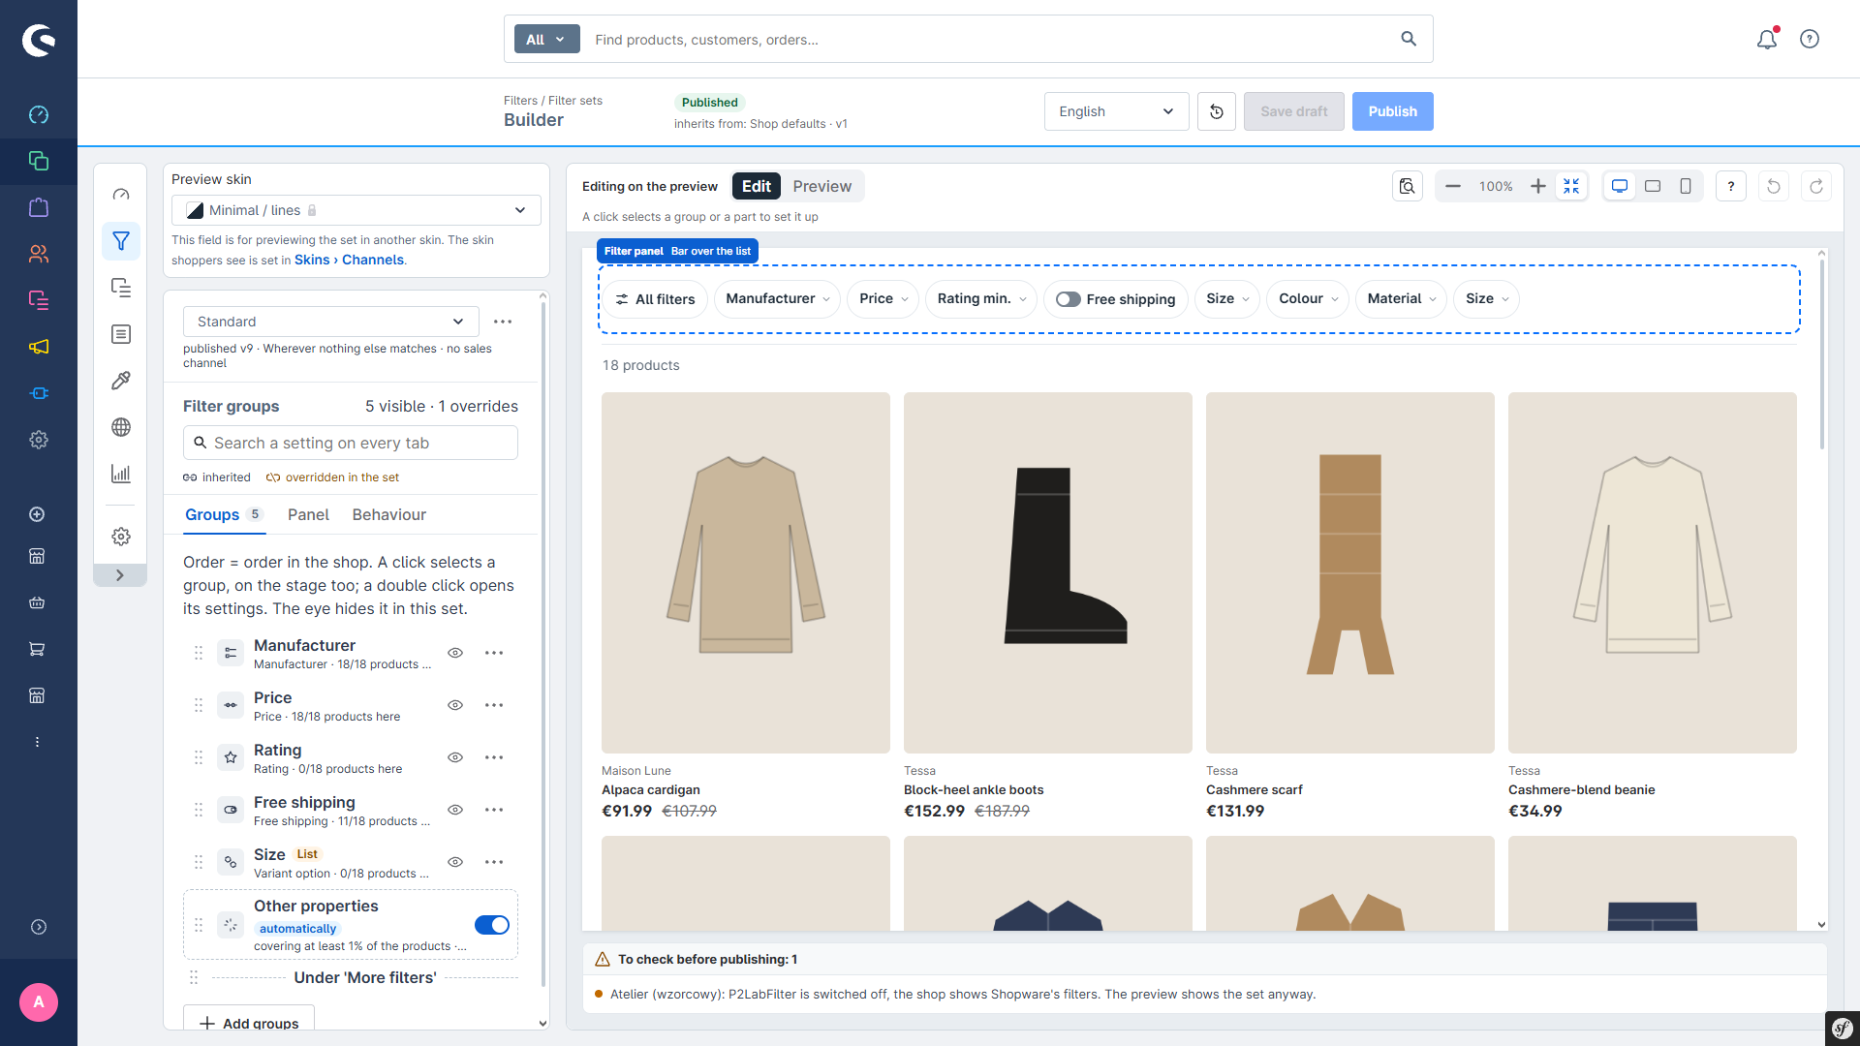Switch to the Panel tab

(308, 515)
